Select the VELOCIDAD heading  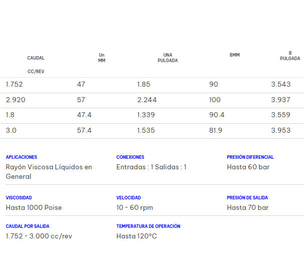click(129, 198)
